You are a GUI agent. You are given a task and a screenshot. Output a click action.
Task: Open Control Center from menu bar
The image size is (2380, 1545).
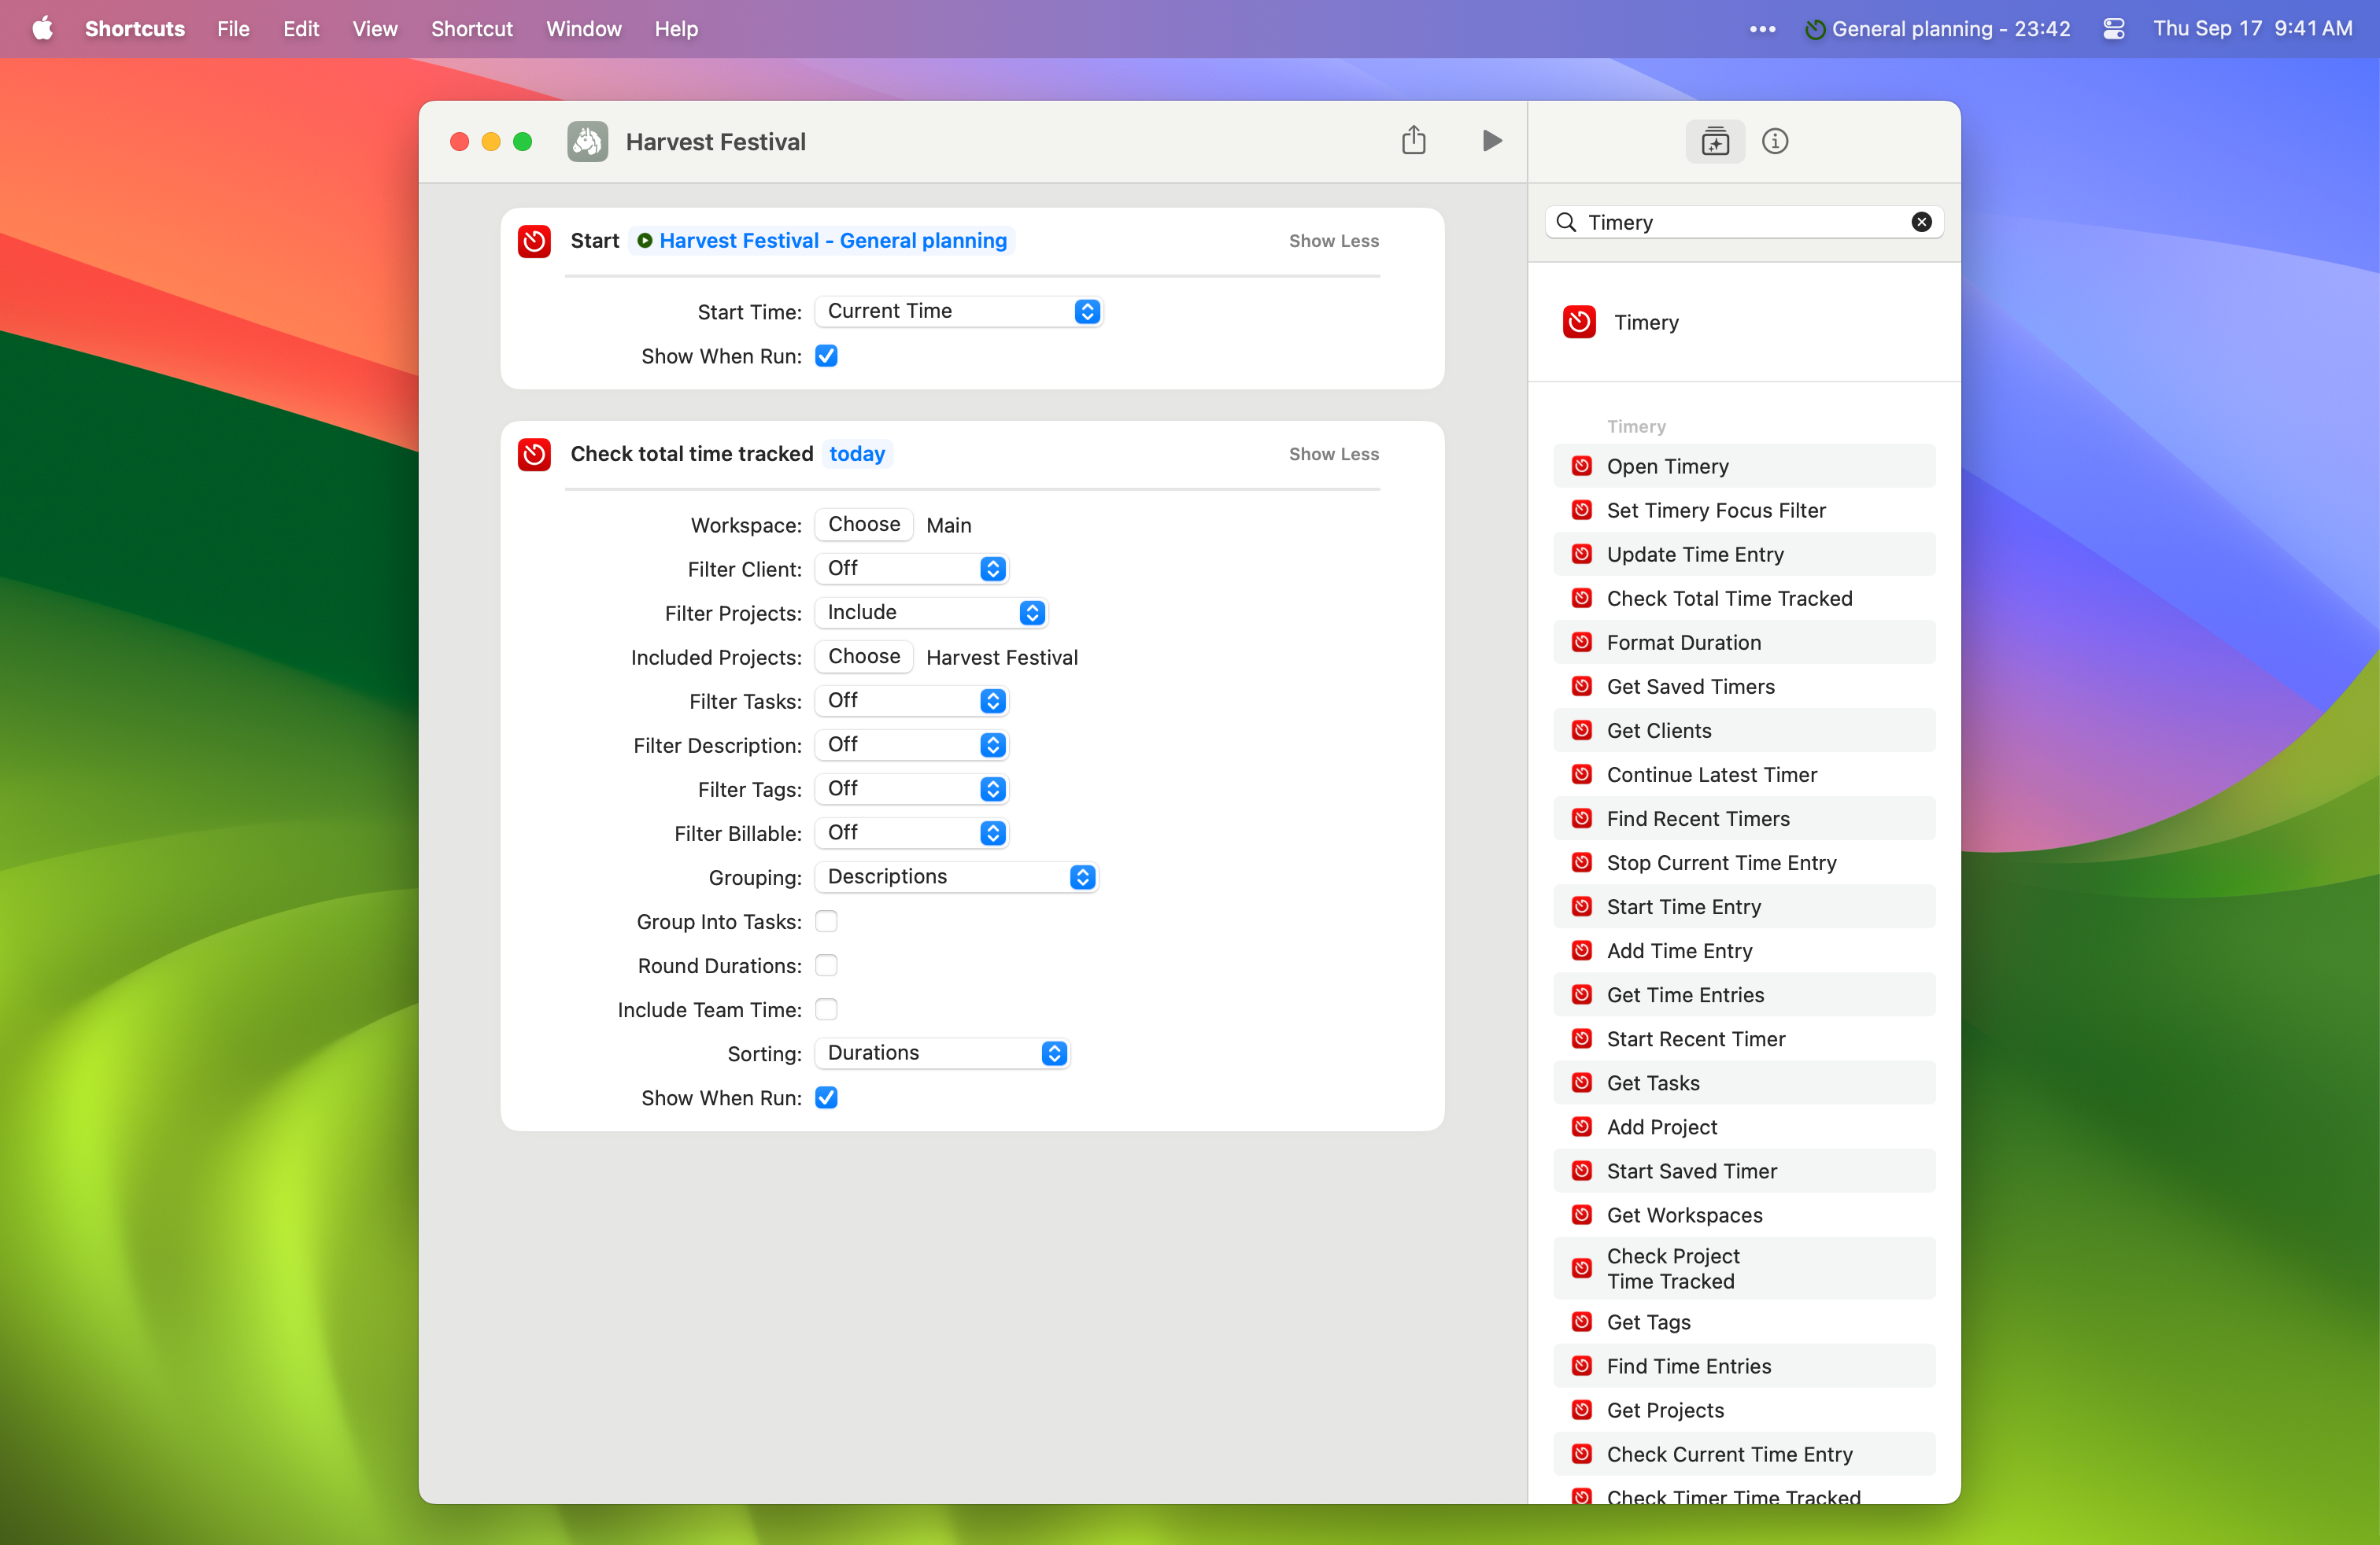(2113, 28)
